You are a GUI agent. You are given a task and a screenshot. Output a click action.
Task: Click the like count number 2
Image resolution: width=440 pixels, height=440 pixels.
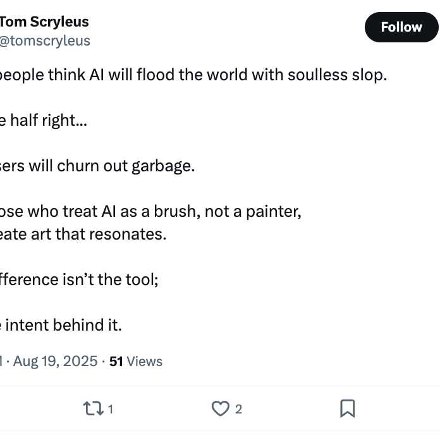[x=238, y=410]
